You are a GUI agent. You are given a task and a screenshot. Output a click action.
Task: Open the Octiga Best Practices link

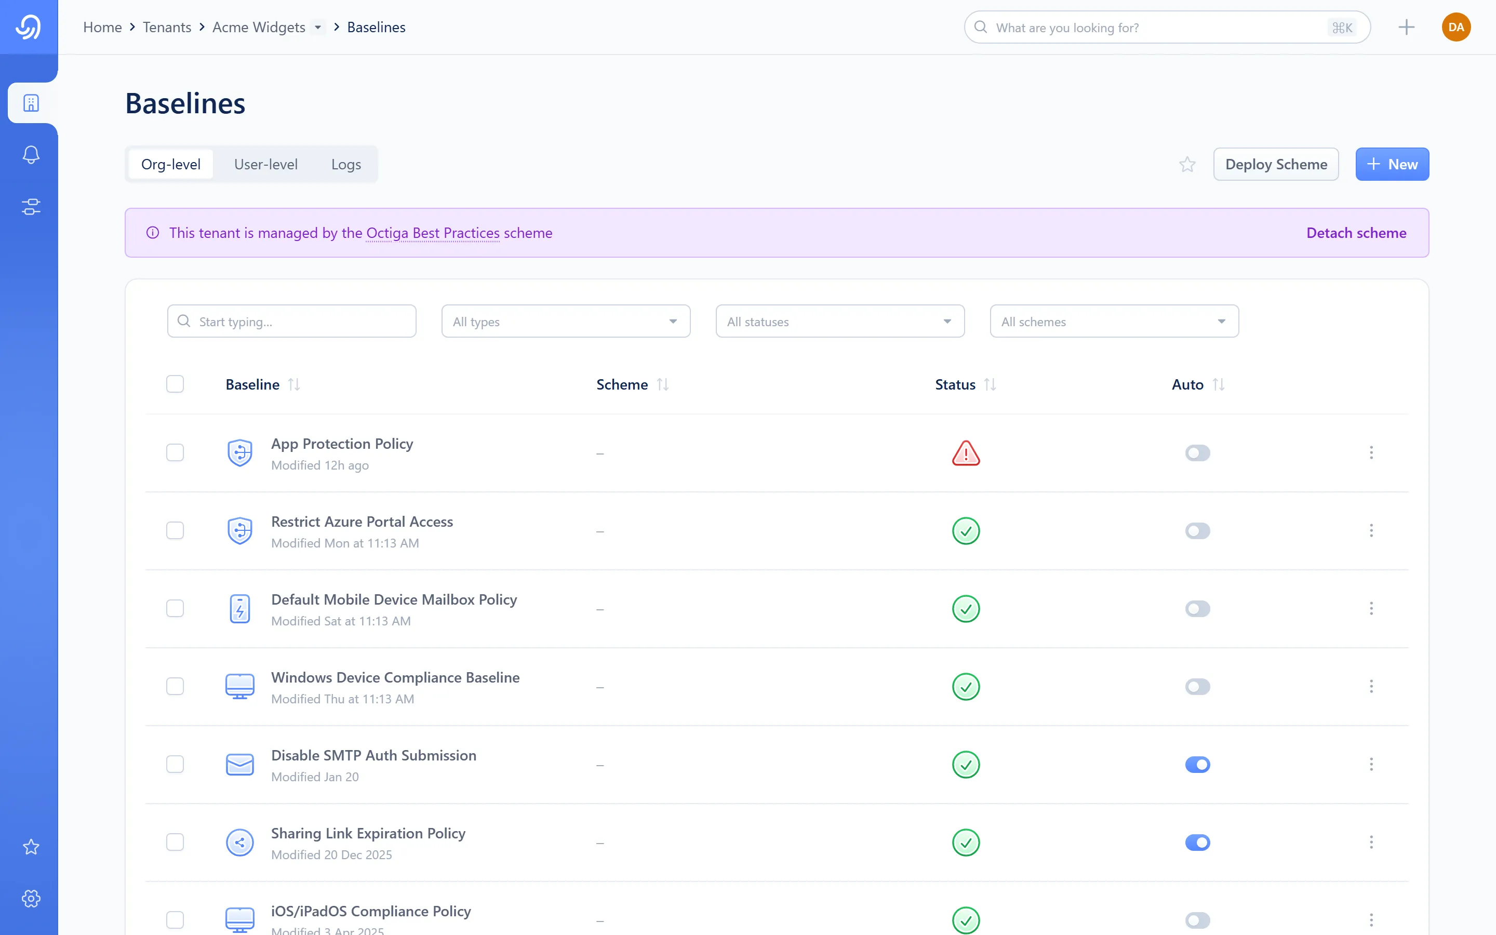point(433,233)
